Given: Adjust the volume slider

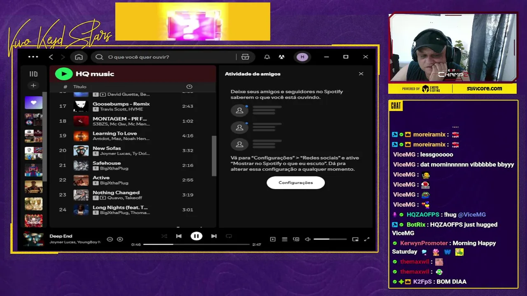Looking at the screenshot, I should [x=330, y=239].
